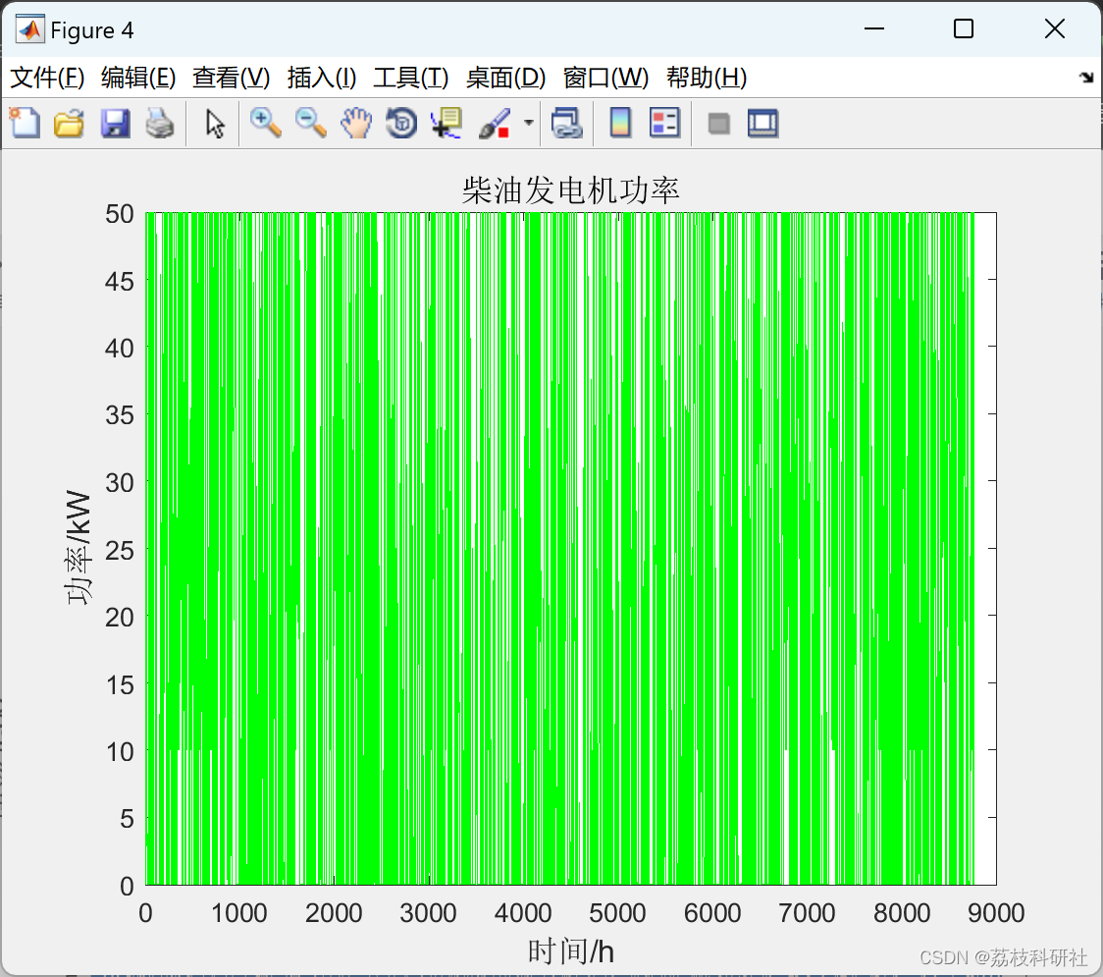
Task: Select the Data Cursor tool
Action: [446, 123]
